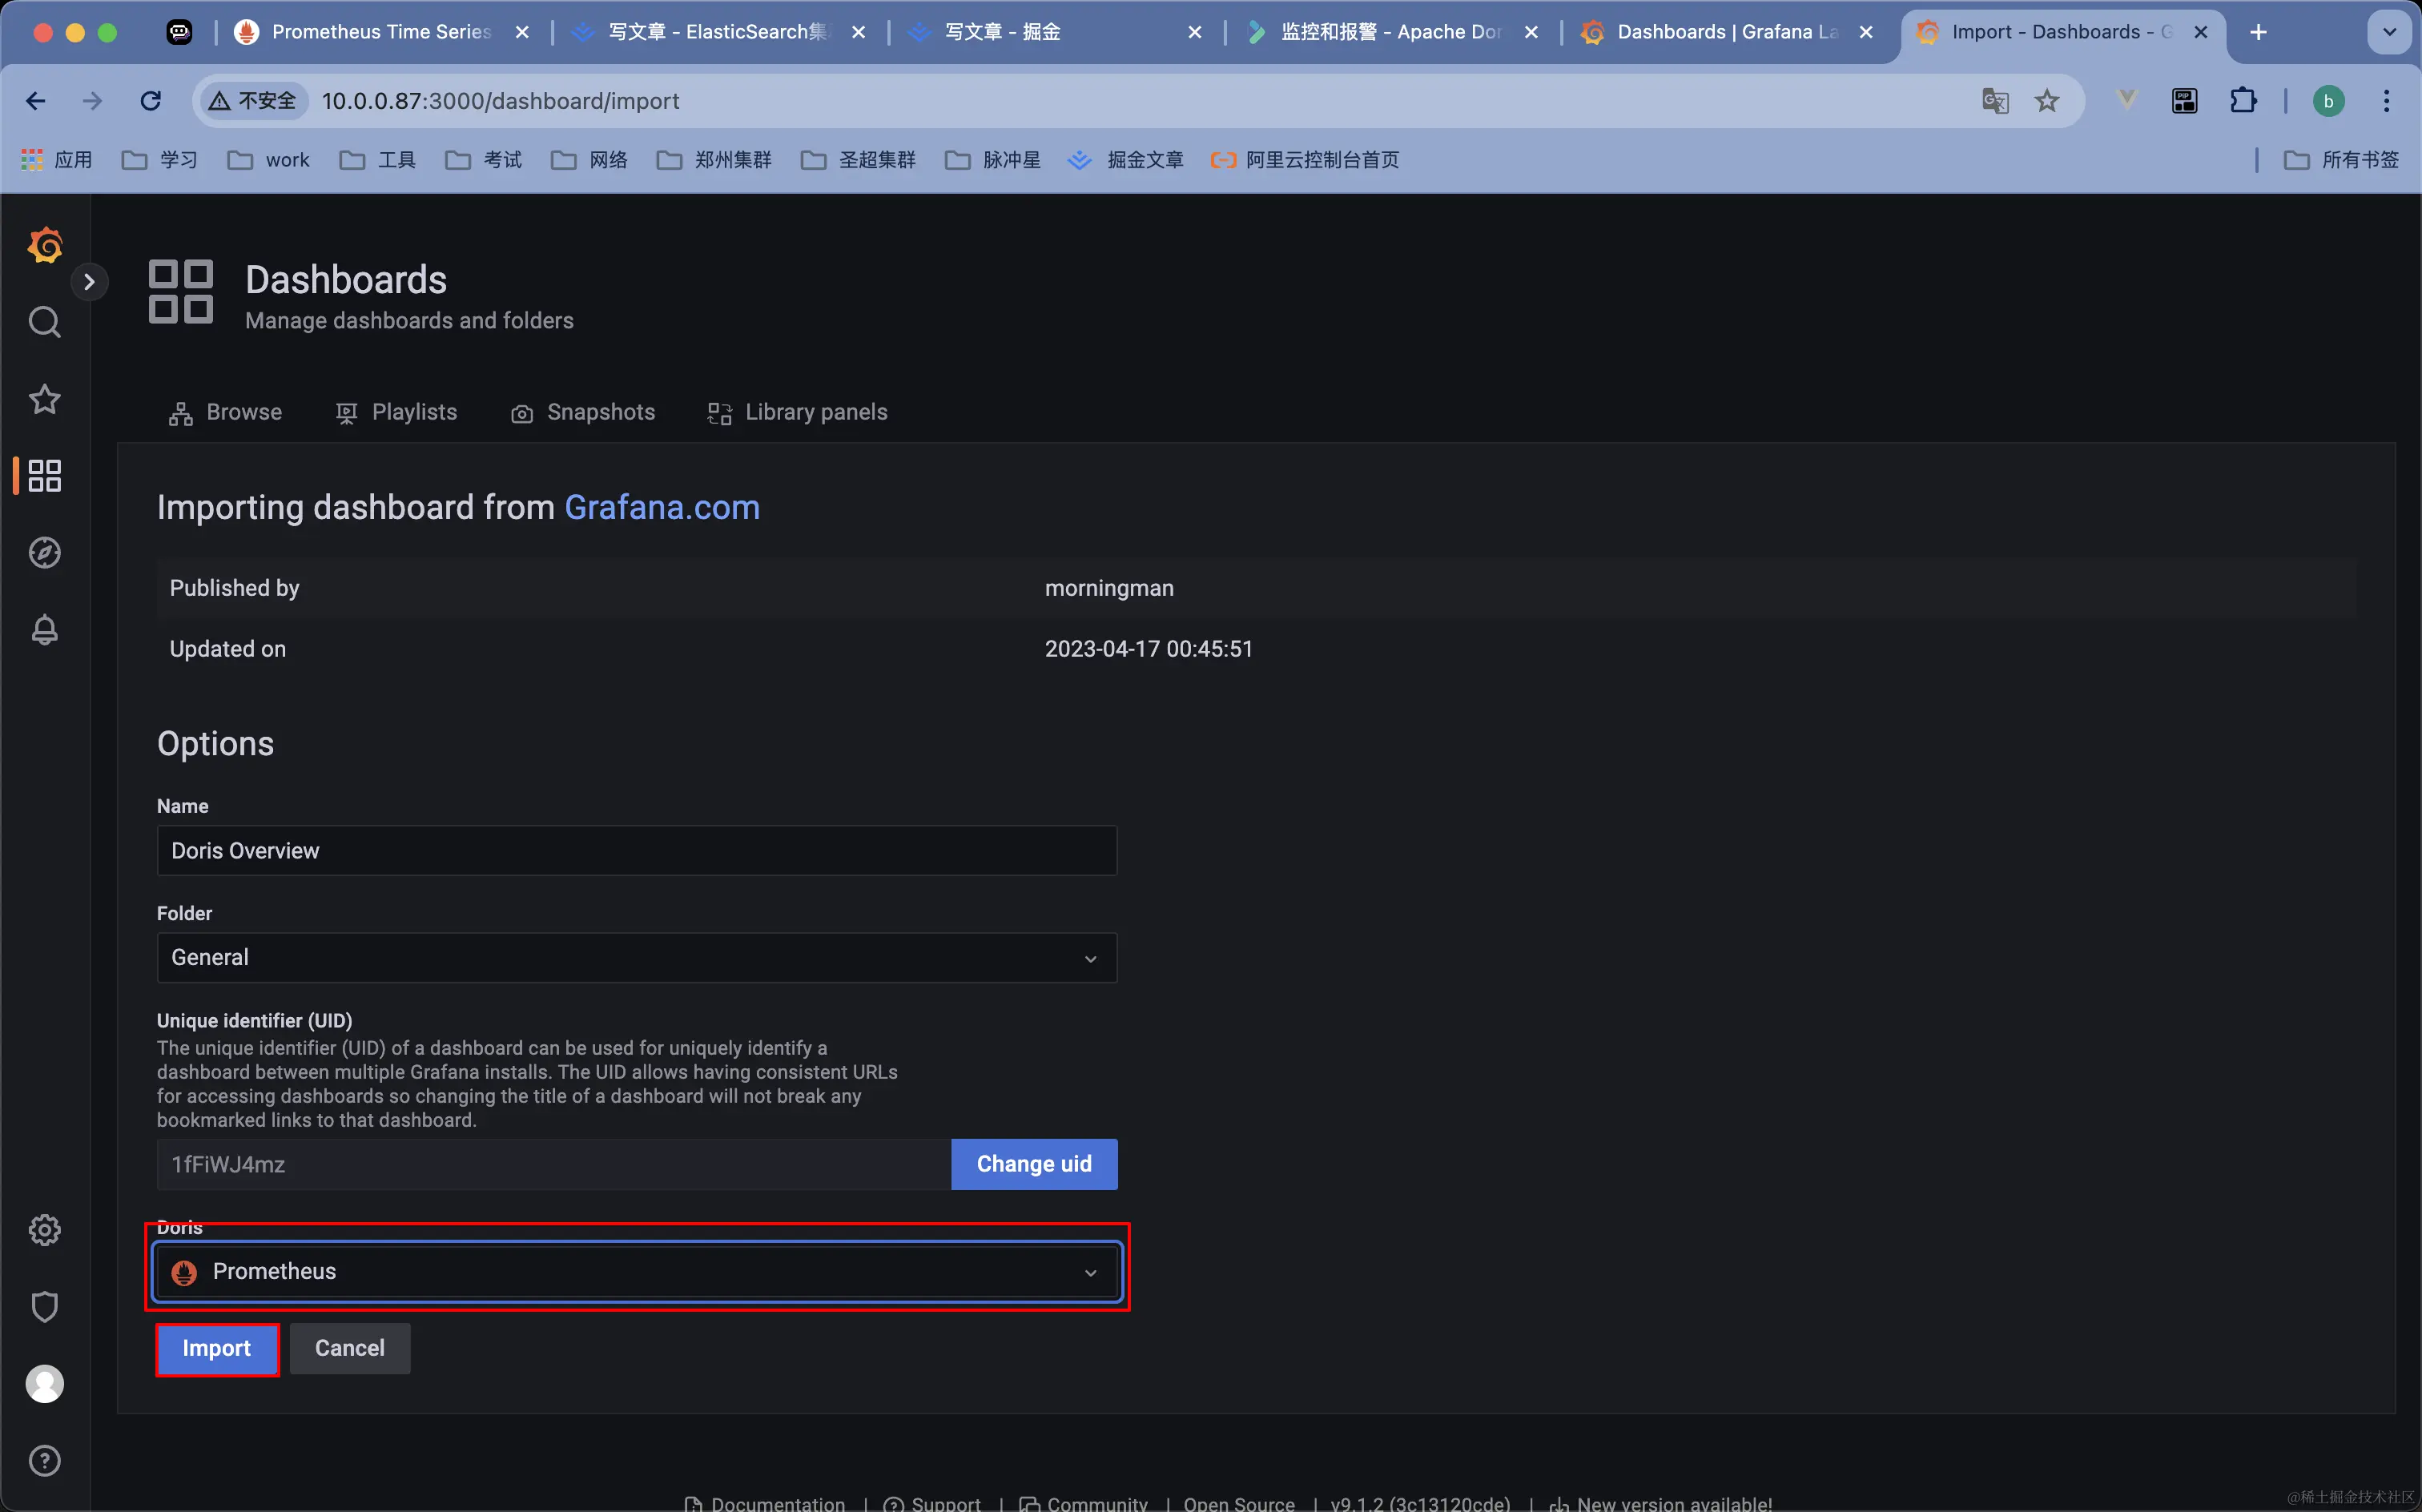The width and height of the screenshot is (2422, 1512).
Task: Open the browser extensions puzzle icon
Action: pos(2243,101)
